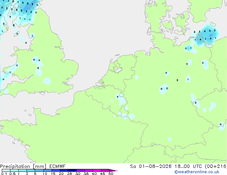Click the legend swatch between 1 and 2
This screenshot has height=175, width=227.
coord(23,170)
